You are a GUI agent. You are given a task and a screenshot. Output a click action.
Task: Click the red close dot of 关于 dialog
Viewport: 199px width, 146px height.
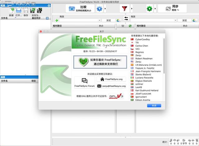pyautogui.click(x=41, y=31)
